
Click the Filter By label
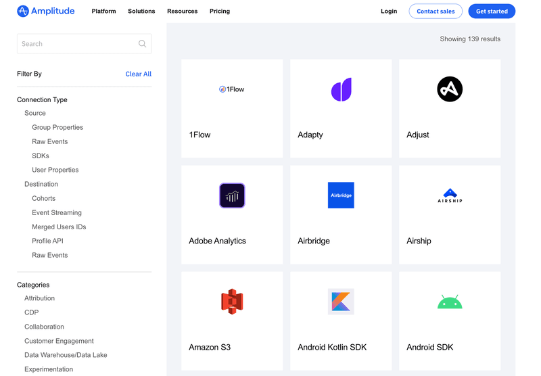29,74
